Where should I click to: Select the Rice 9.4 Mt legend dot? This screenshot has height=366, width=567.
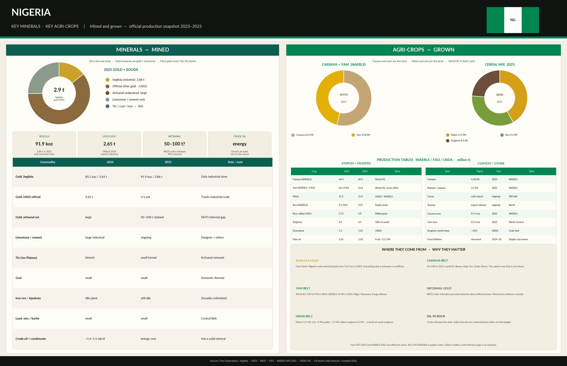[x=502, y=135]
